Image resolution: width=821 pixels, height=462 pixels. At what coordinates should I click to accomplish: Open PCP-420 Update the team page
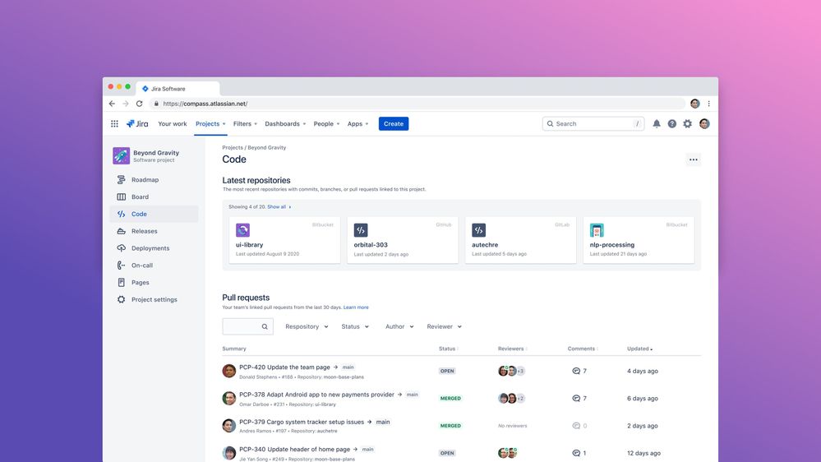(x=285, y=367)
